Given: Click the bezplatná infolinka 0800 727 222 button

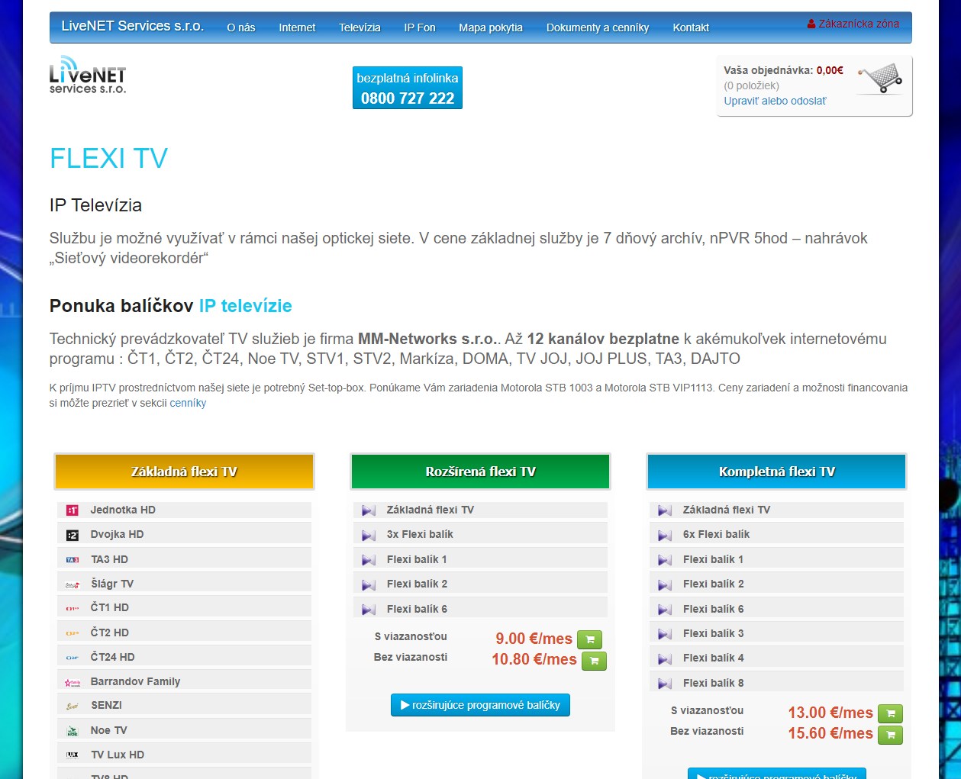Looking at the screenshot, I should 408,88.
